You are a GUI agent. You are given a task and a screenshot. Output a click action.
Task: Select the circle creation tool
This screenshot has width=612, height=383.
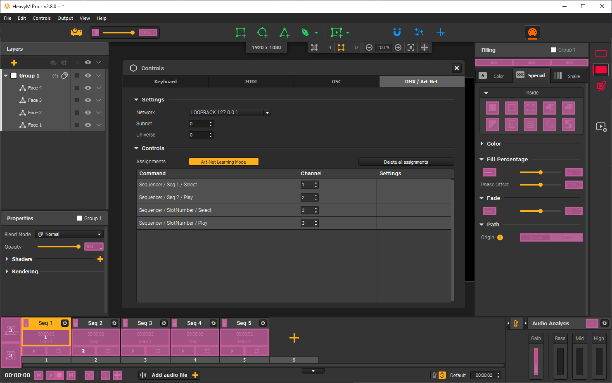[263, 32]
